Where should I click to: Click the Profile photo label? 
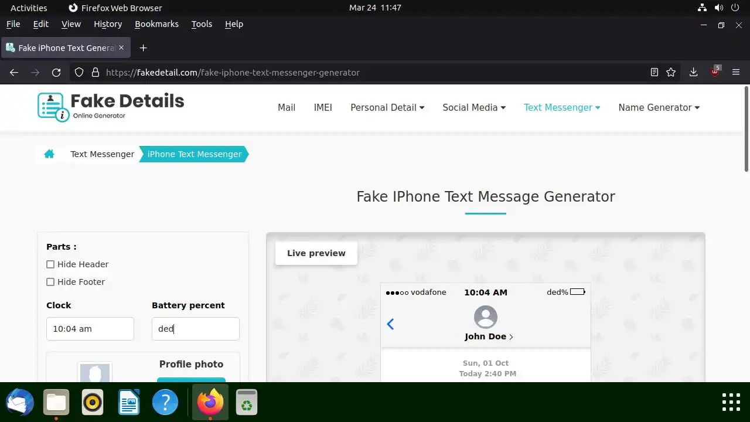(x=191, y=364)
